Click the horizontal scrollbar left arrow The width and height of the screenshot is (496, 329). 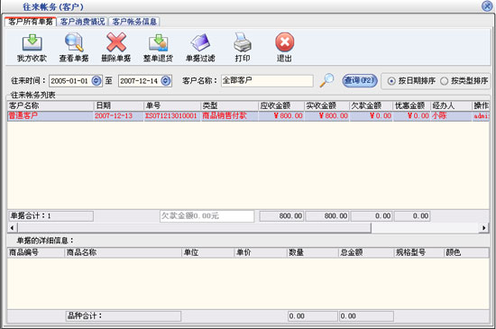[x=12, y=227]
